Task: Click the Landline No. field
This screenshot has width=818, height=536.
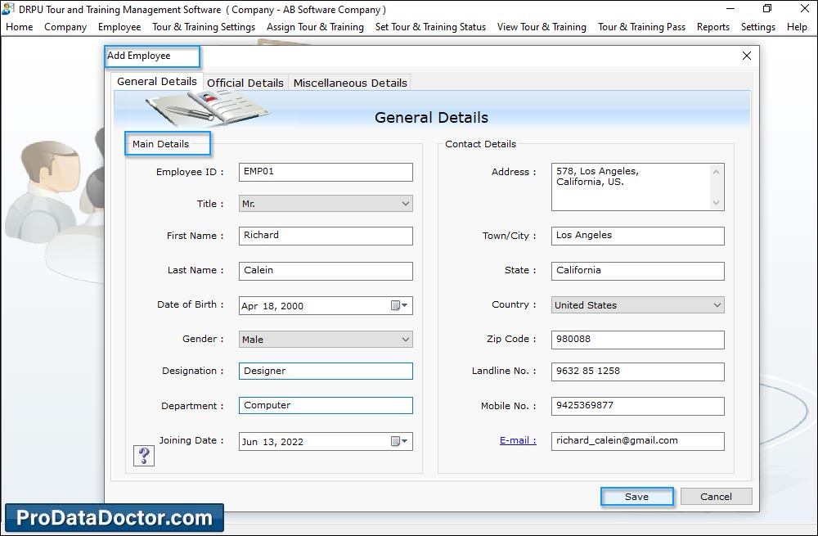Action: pos(637,372)
